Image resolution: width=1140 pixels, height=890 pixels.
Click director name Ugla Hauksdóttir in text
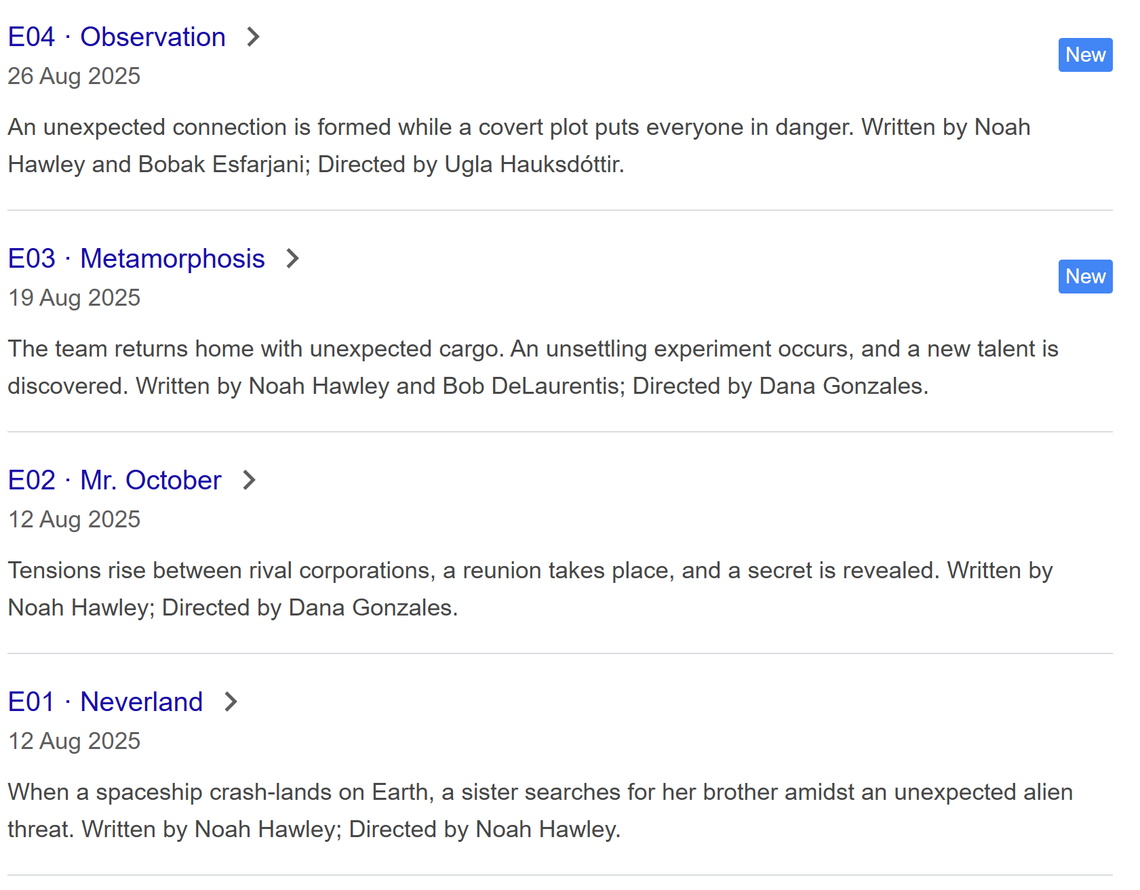click(x=534, y=165)
